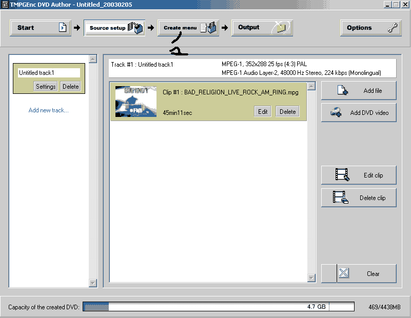Click the Source setup film icon

pos(135,28)
